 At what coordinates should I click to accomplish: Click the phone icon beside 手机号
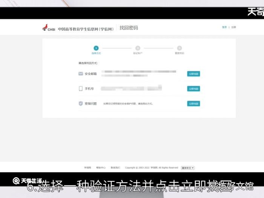pos(81,89)
